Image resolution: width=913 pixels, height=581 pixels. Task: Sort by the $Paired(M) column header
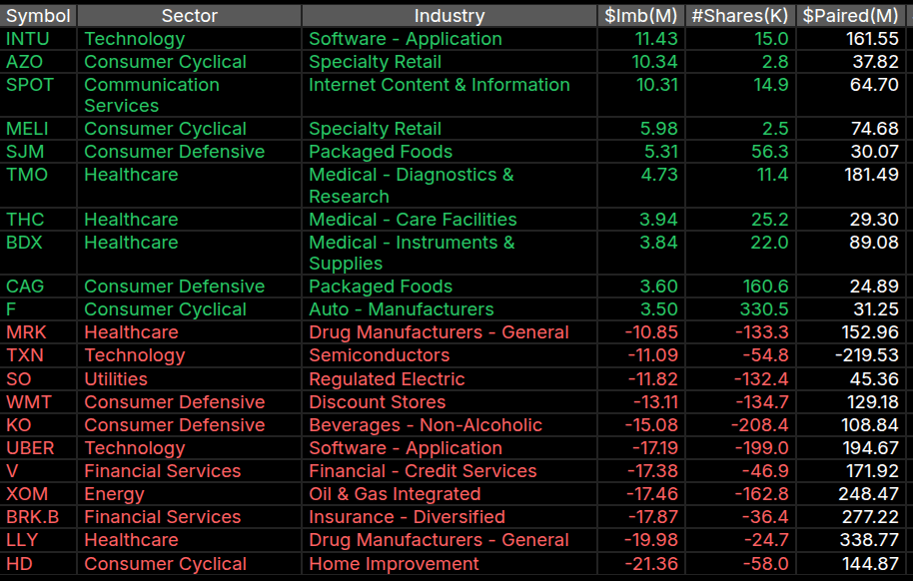pyautogui.click(x=850, y=16)
